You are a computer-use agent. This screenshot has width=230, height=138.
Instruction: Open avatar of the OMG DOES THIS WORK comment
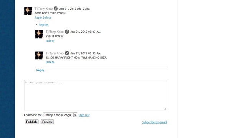tap(28, 11)
